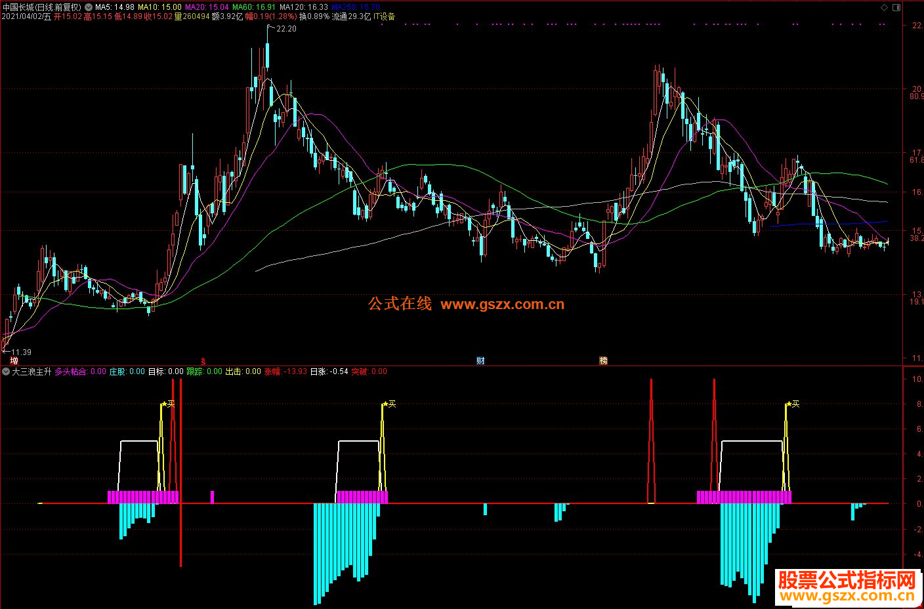The height and width of the screenshot is (609, 924).
Task: Click the 流通29.3亿 float value
Action: click(x=351, y=16)
